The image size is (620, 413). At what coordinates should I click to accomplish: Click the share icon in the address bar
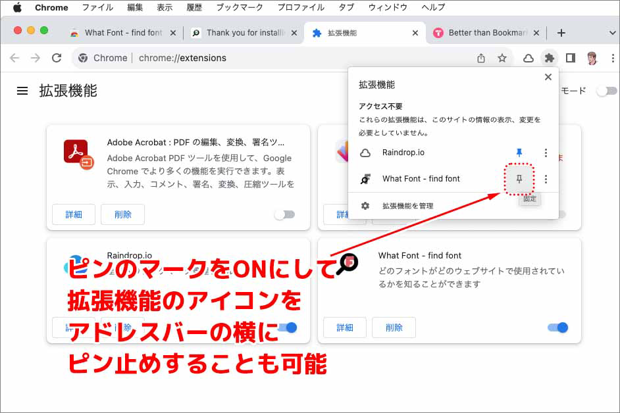(x=481, y=58)
